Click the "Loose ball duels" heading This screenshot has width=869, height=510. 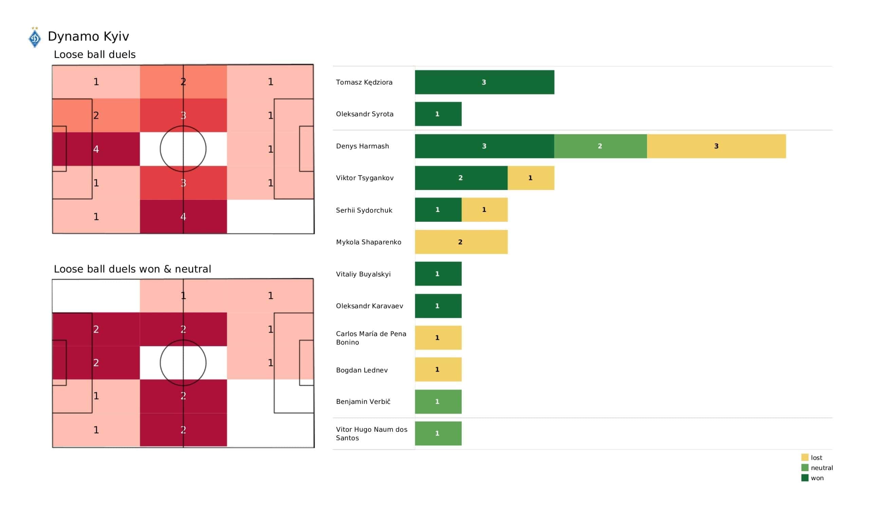pyautogui.click(x=94, y=55)
